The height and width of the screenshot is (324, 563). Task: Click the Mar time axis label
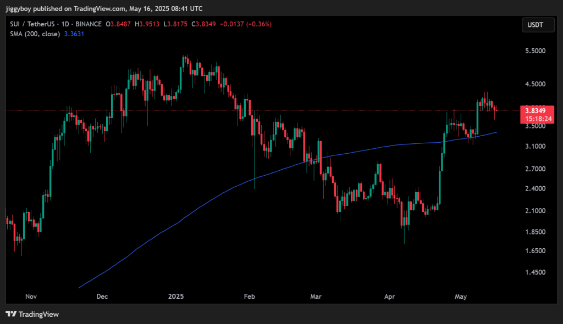click(x=316, y=297)
